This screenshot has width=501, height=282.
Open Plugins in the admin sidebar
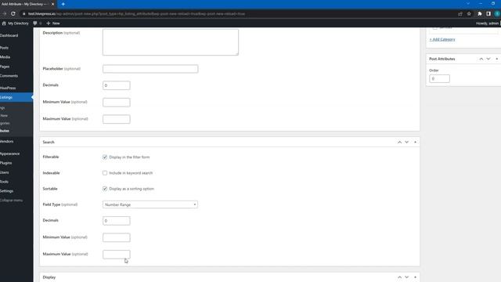[x=6, y=163]
